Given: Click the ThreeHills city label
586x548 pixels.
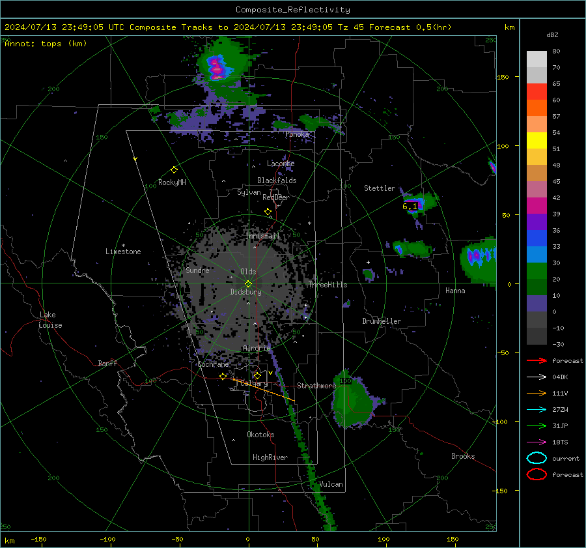Looking at the screenshot, I should click(x=328, y=285).
